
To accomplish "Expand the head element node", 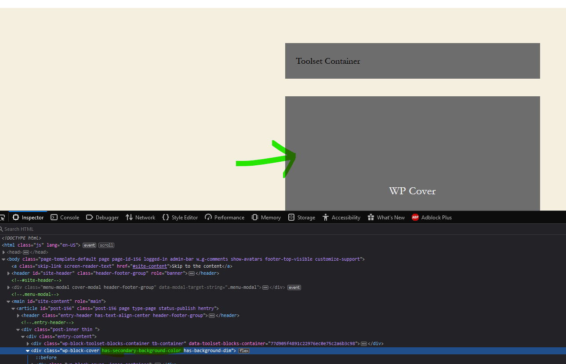I will click(4, 252).
